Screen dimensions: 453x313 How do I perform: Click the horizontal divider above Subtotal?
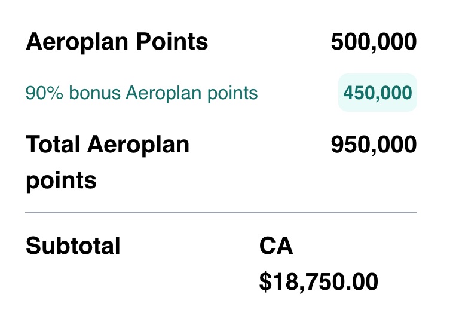tap(221, 213)
